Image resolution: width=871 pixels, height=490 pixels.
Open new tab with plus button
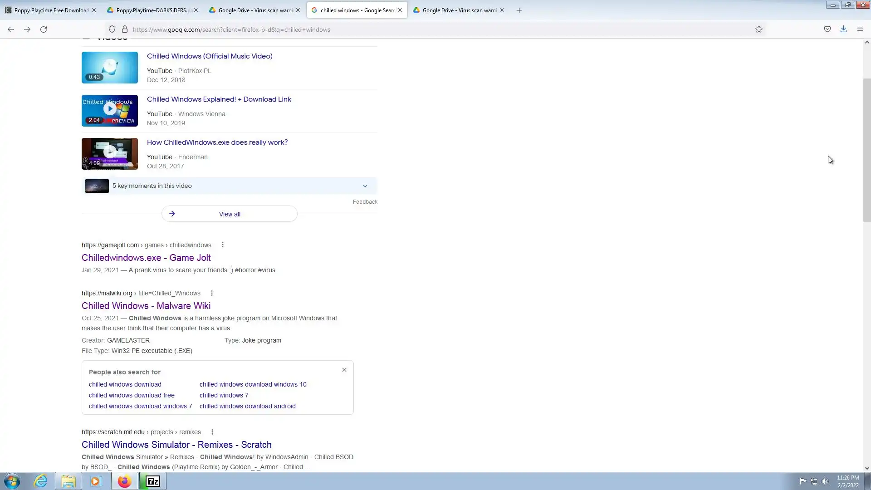(x=519, y=10)
